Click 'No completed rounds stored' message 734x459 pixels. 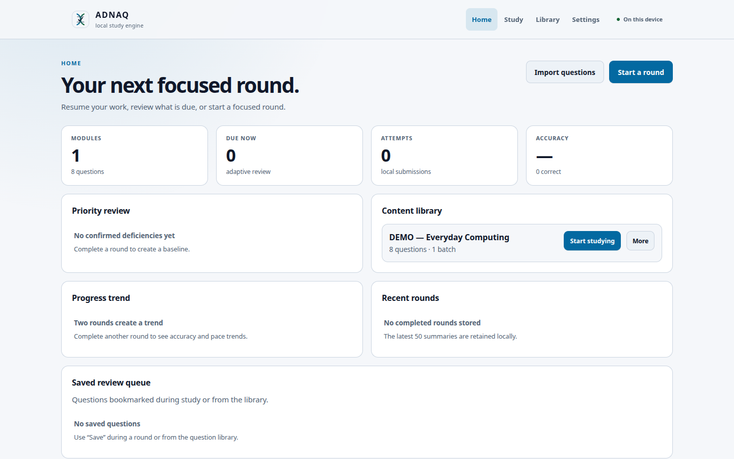click(432, 323)
